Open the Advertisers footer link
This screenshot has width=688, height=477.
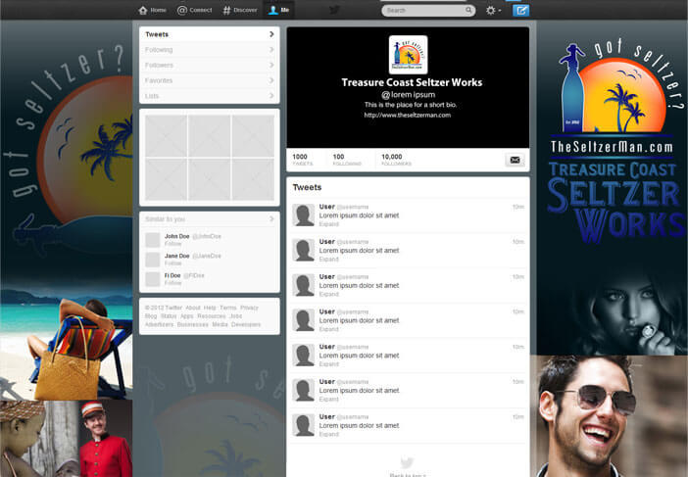(160, 324)
